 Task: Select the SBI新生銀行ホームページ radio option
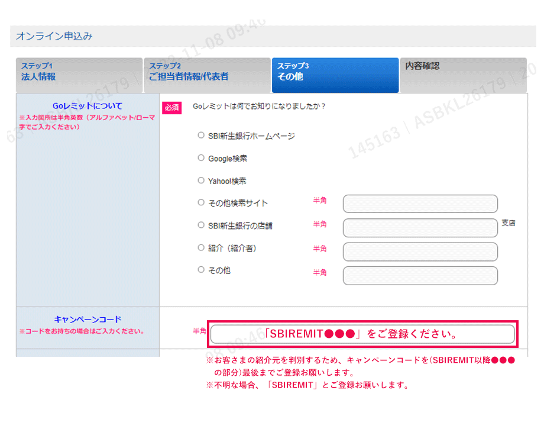tap(201, 136)
